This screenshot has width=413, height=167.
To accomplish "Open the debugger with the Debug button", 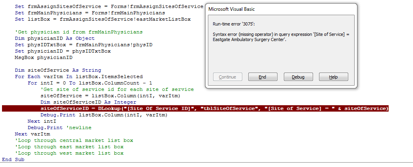I will click(298, 77).
